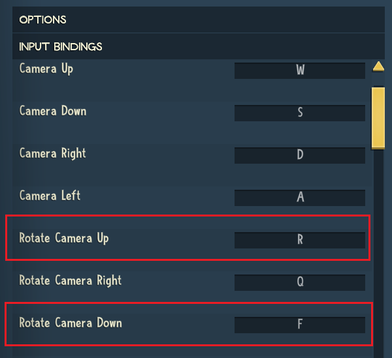Click the yellow scrollbar thumb

pos(378,117)
